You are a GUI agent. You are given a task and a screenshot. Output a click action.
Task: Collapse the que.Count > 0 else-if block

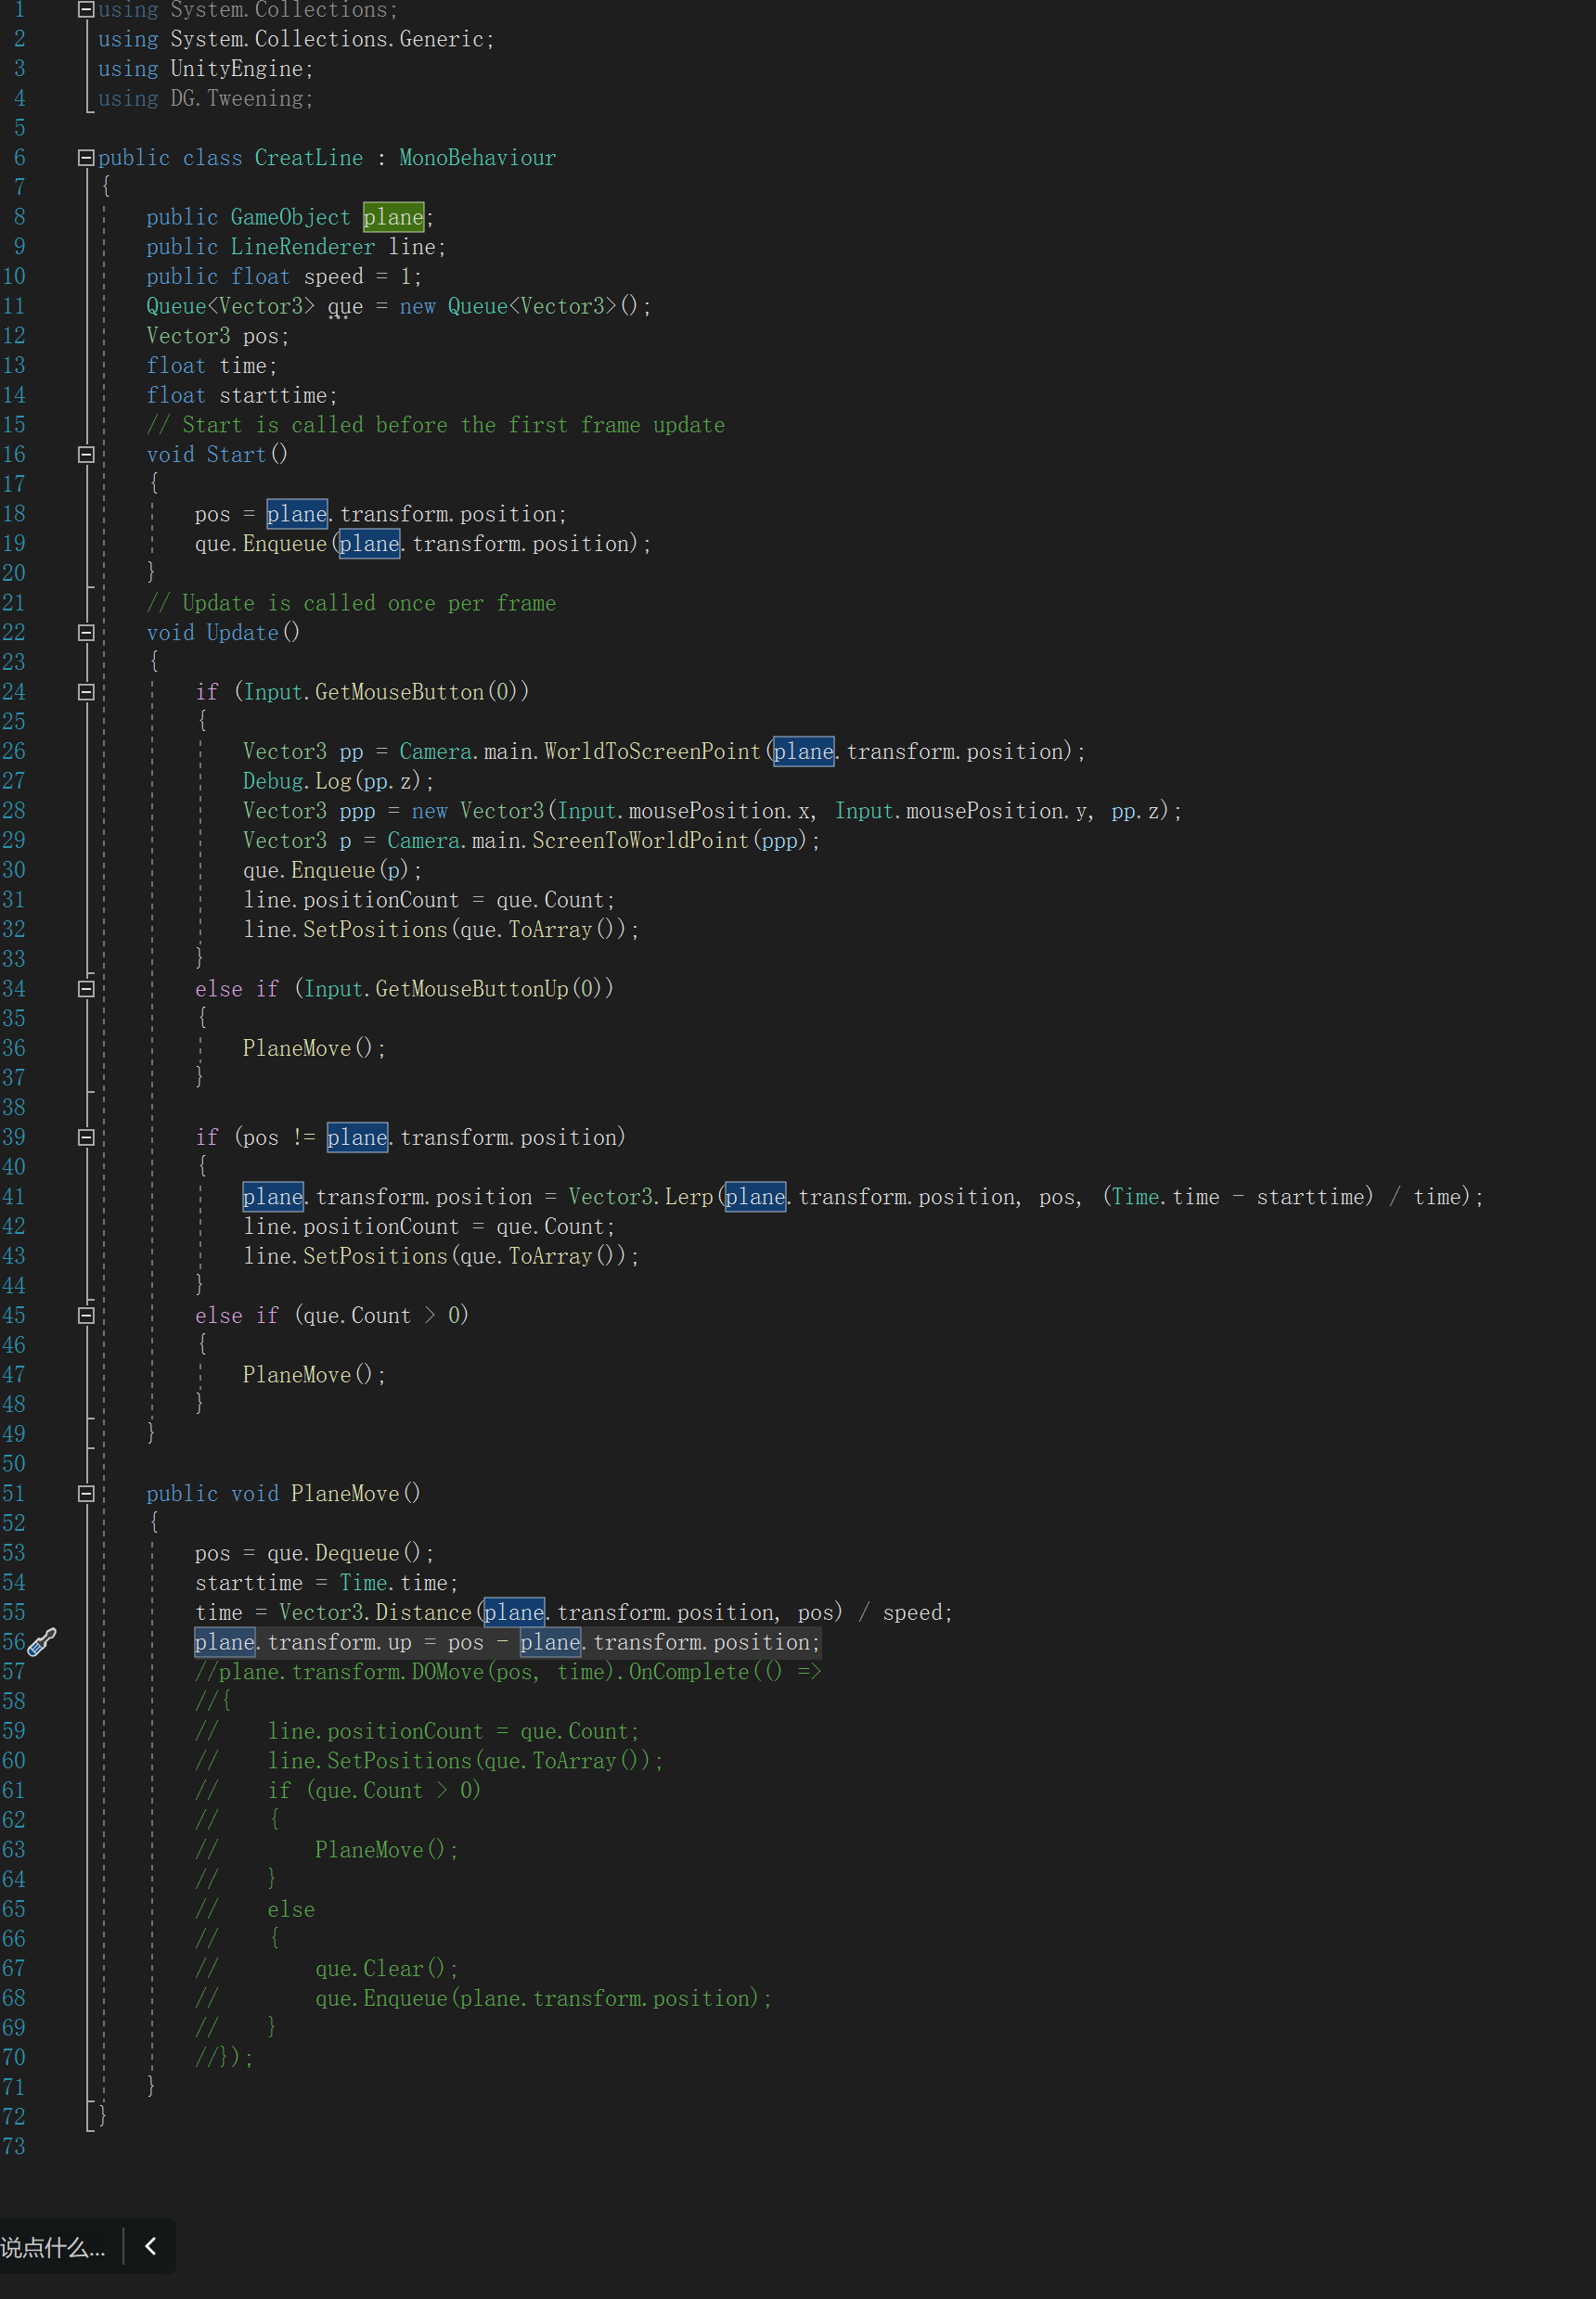(86, 1316)
